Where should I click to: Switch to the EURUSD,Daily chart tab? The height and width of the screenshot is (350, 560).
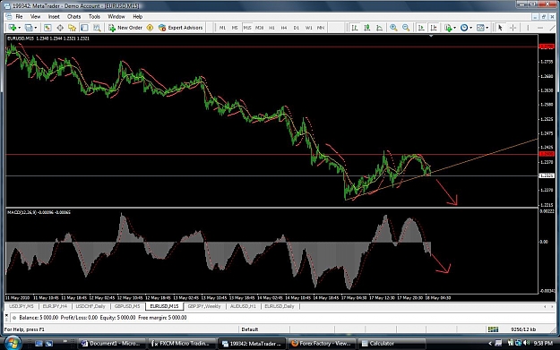(280, 306)
